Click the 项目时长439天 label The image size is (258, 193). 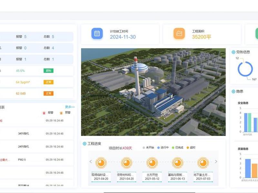click(x=120, y=148)
